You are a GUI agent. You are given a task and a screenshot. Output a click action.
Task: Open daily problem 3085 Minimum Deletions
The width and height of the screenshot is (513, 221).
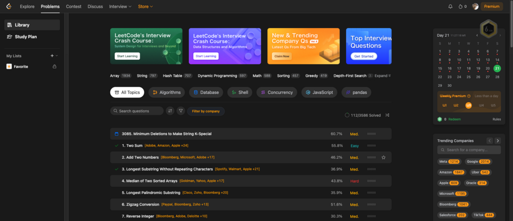[x=166, y=134]
